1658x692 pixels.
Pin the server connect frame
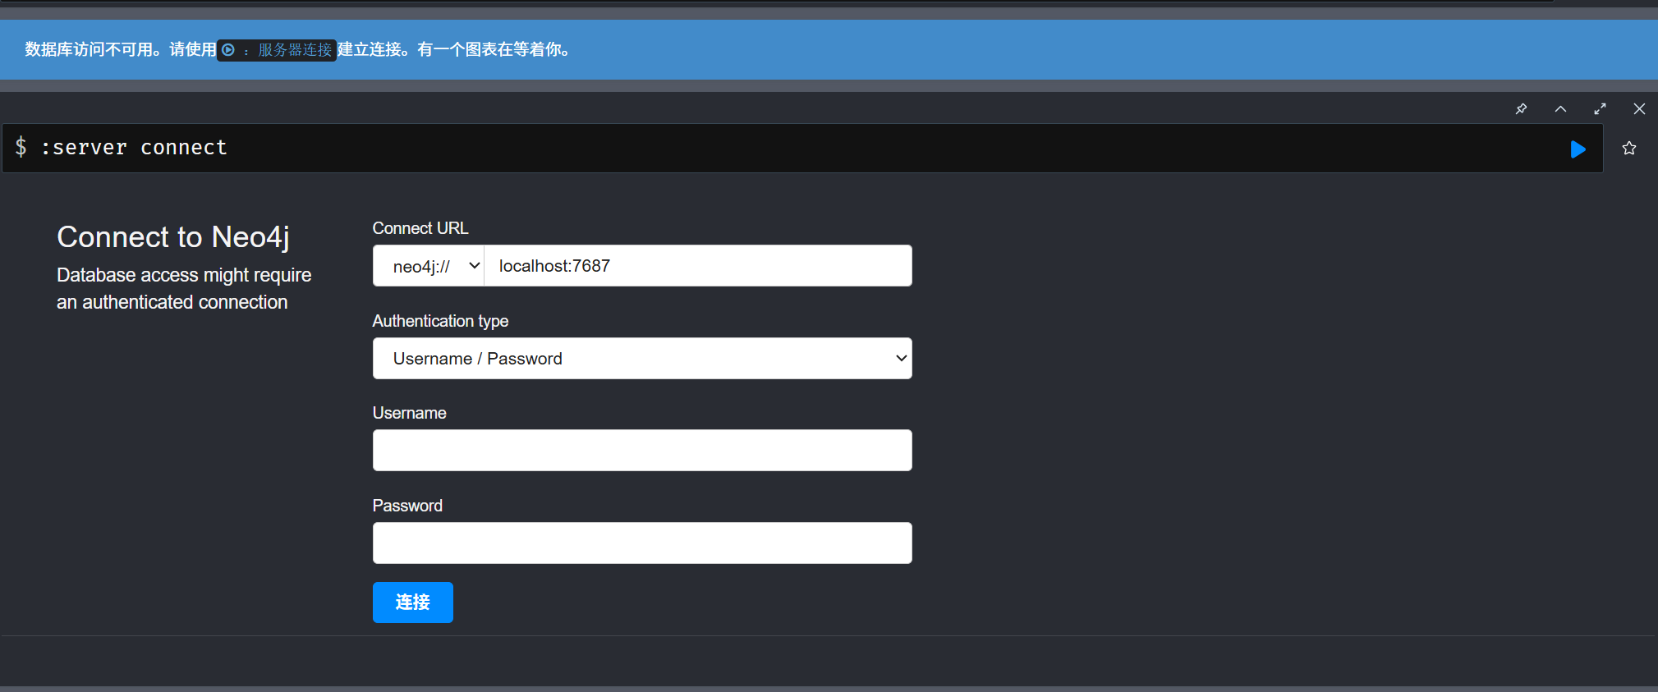coord(1521,108)
